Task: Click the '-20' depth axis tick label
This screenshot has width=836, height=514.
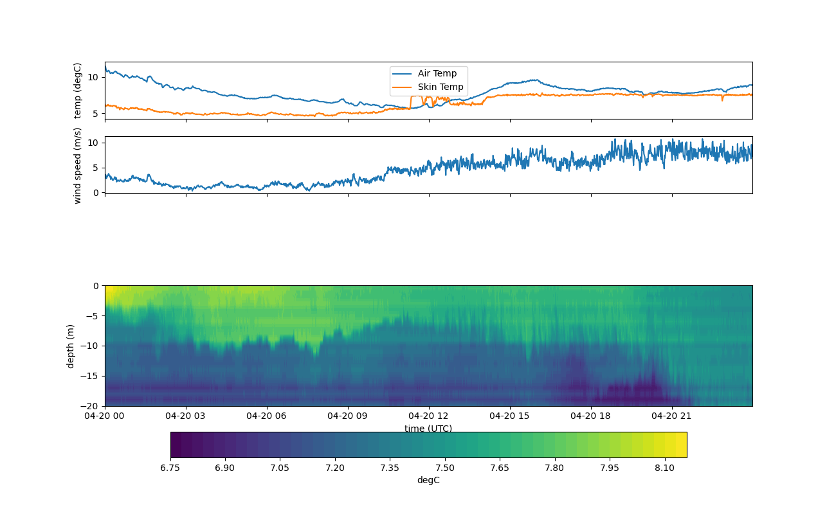Action: coord(91,406)
